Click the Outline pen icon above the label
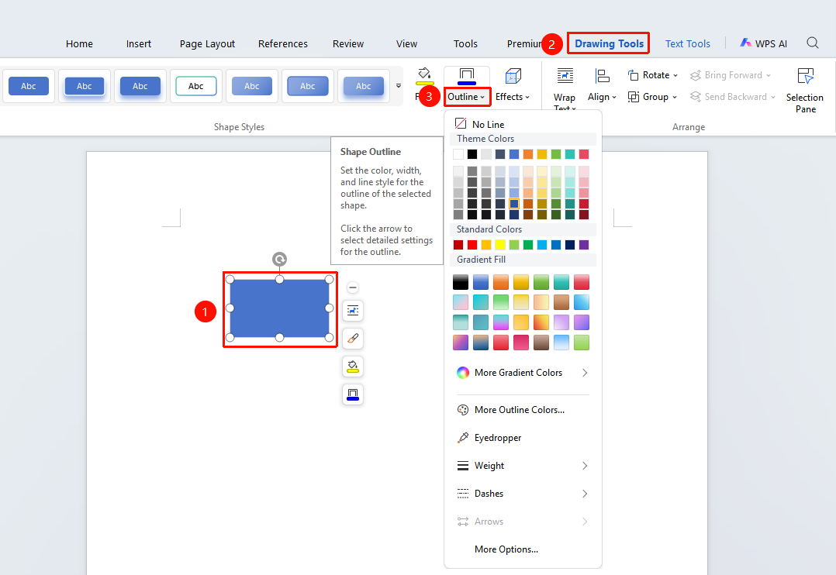 [x=467, y=76]
